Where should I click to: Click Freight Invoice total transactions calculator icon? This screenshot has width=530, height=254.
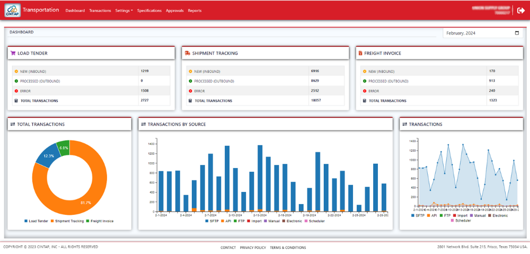tap(365, 101)
